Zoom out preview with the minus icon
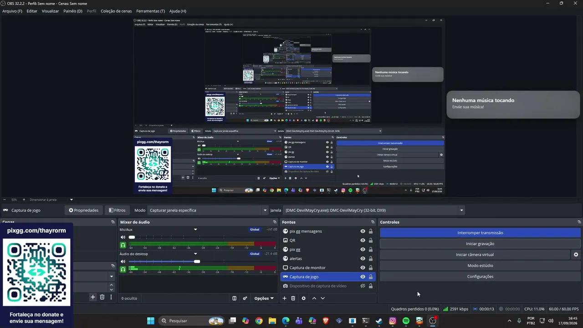Image resolution: width=583 pixels, height=328 pixels. tap(5, 200)
